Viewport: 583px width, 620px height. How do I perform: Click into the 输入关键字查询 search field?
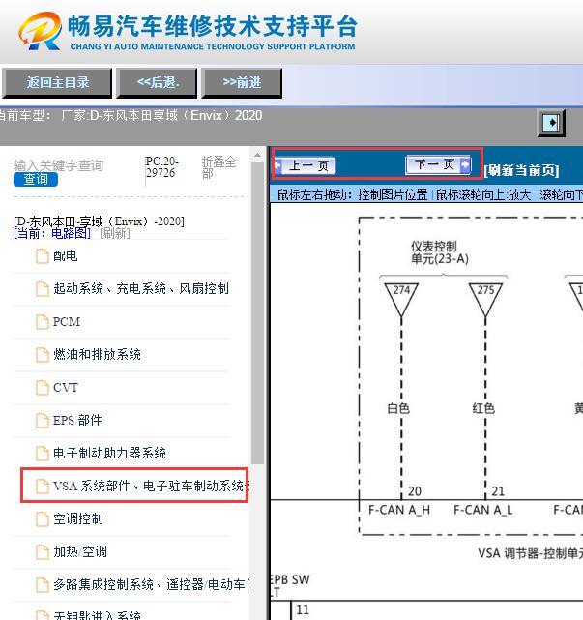[x=59, y=165]
